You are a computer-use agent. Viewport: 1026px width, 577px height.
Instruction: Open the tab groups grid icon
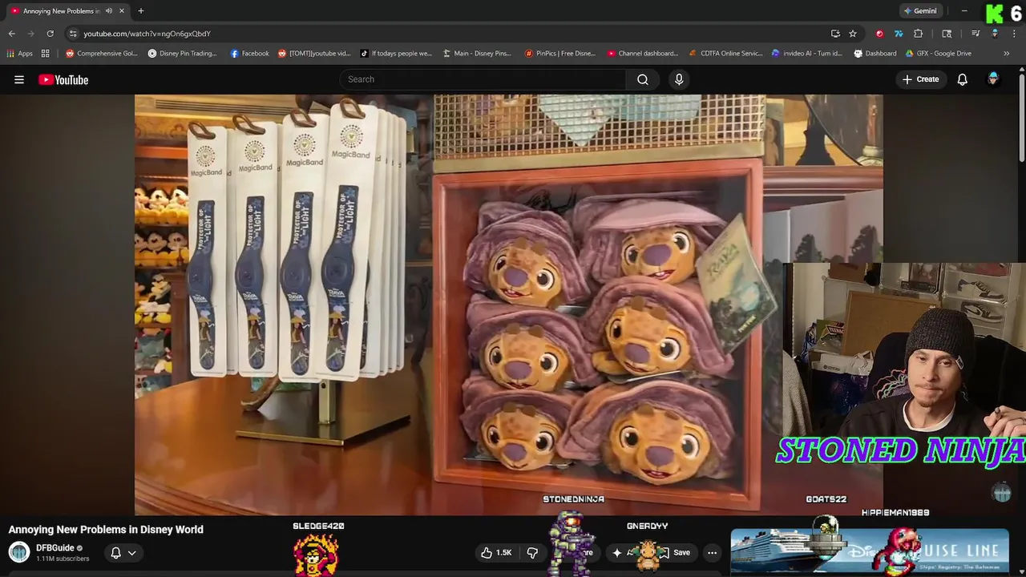pos(46,54)
